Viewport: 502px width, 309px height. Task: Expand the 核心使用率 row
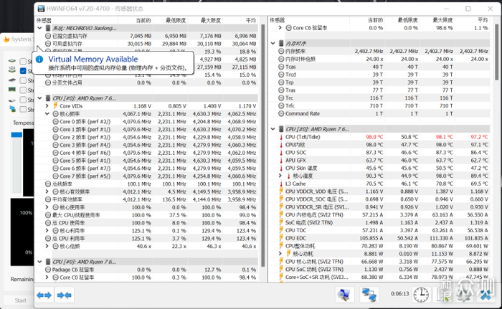point(47,207)
